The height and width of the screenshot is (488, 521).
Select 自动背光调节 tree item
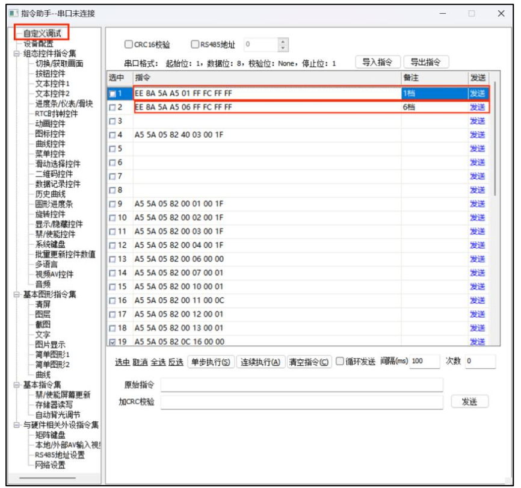[x=58, y=415]
